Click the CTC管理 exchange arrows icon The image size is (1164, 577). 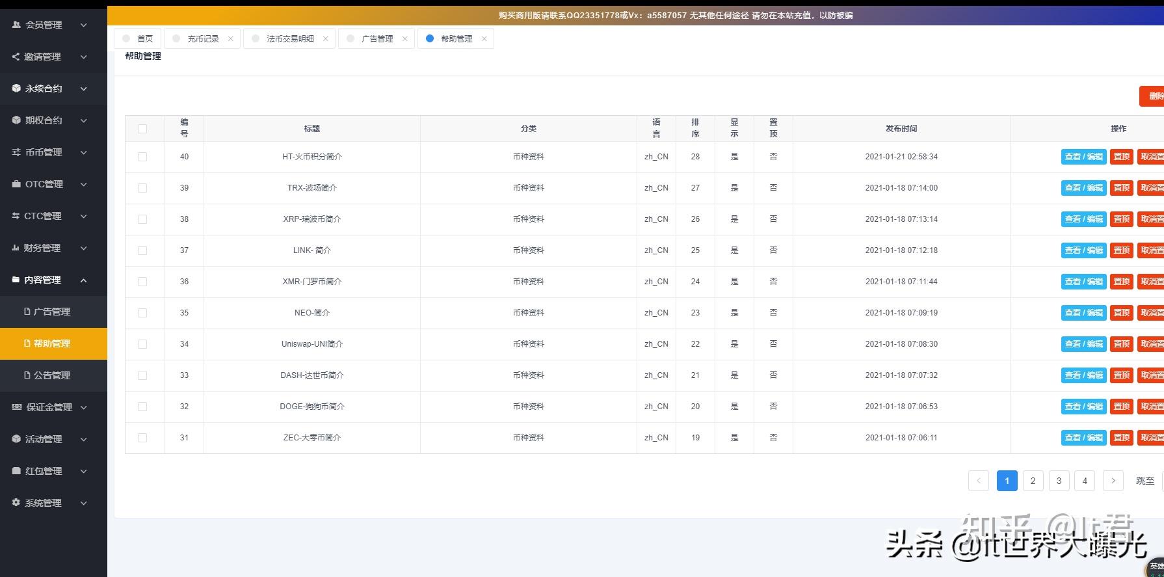[16, 216]
